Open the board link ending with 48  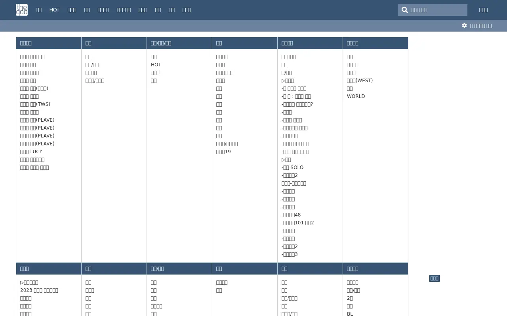point(291,215)
